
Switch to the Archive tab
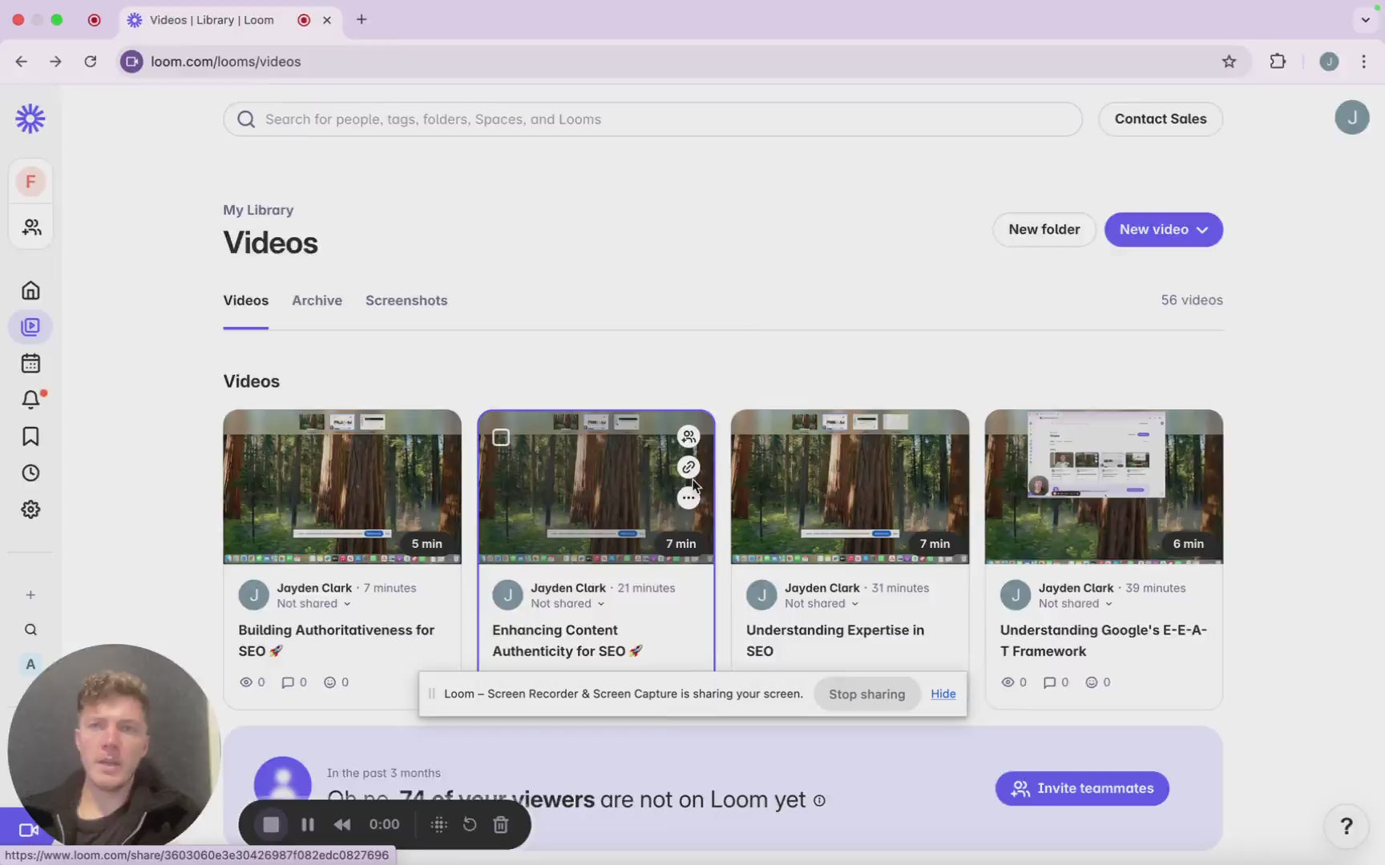pyautogui.click(x=317, y=300)
